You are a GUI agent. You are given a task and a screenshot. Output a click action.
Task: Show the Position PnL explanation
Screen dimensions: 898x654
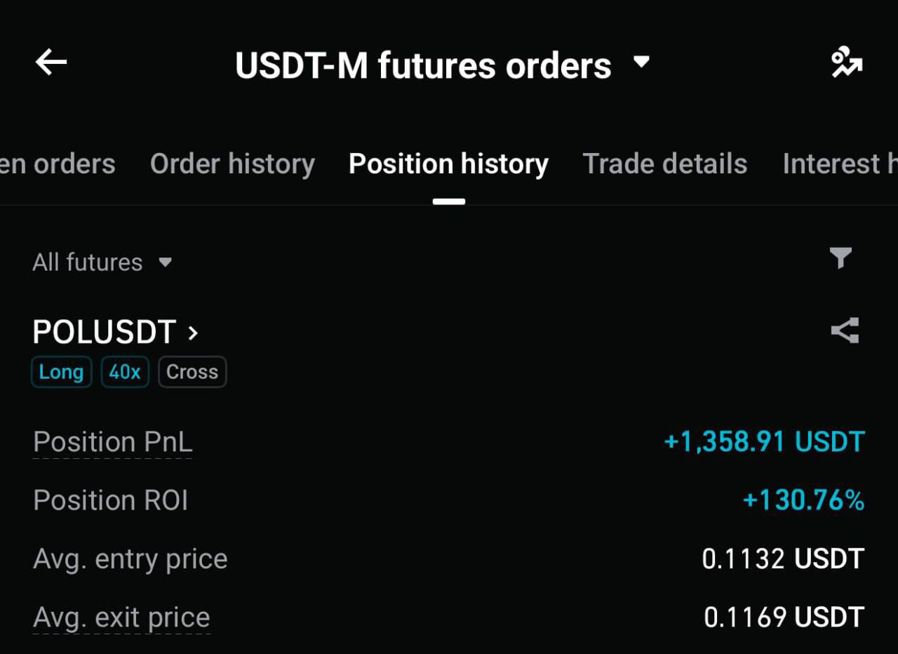[x=112, y=442]
